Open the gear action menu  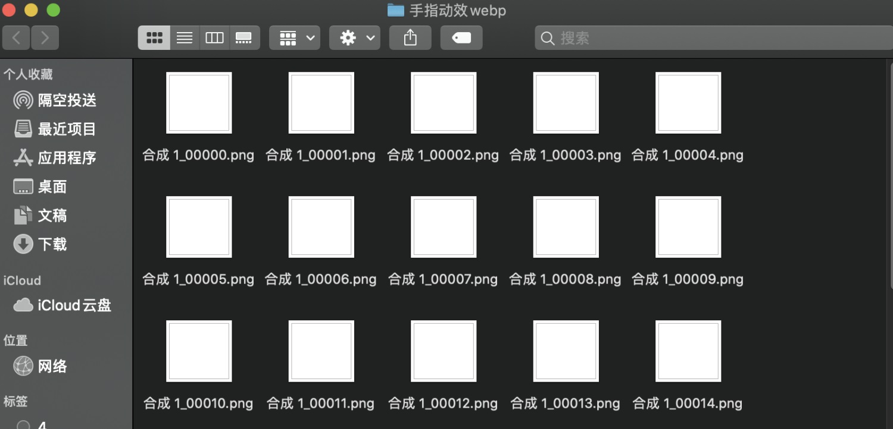[355, 38]
